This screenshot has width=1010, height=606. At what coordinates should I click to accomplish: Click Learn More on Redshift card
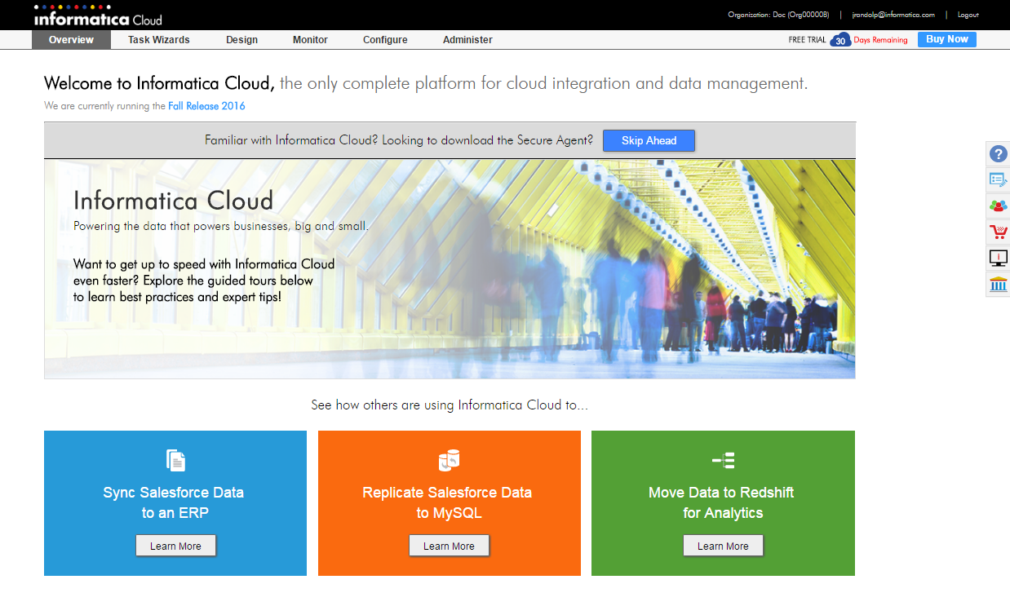tap(723, 546)
